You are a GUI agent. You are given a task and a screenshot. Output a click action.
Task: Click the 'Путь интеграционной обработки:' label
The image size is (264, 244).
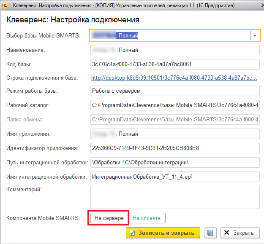pyautogui.click(x=47, y=162)
